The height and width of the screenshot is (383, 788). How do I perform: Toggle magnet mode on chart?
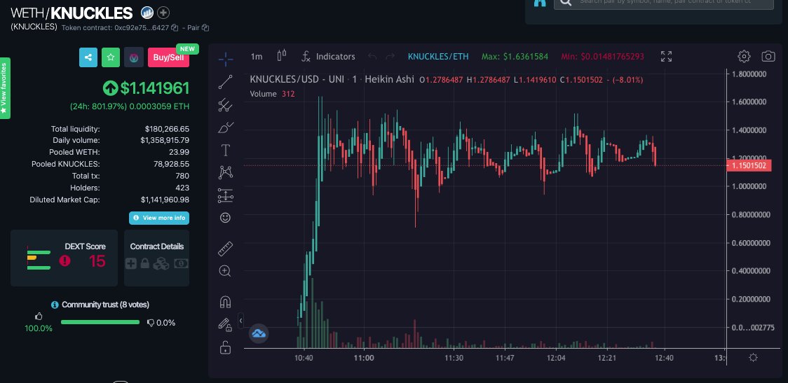click(x=225, y=302)
